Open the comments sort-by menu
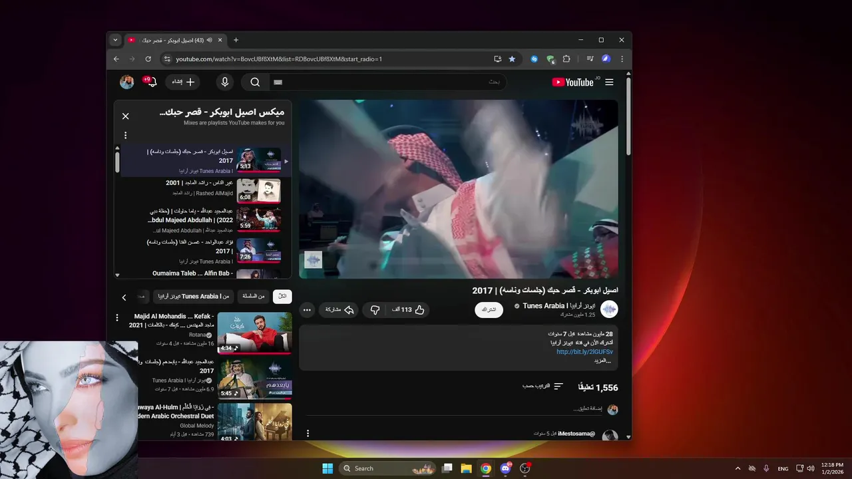Image resolution: width=852 pixels, height=479 pixels. [543, 386]
